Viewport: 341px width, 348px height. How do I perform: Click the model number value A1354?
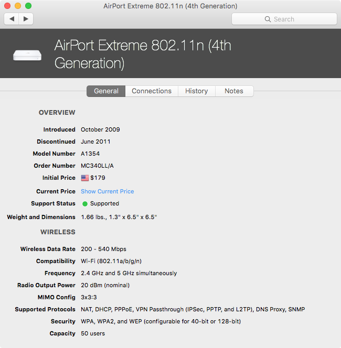90,154
